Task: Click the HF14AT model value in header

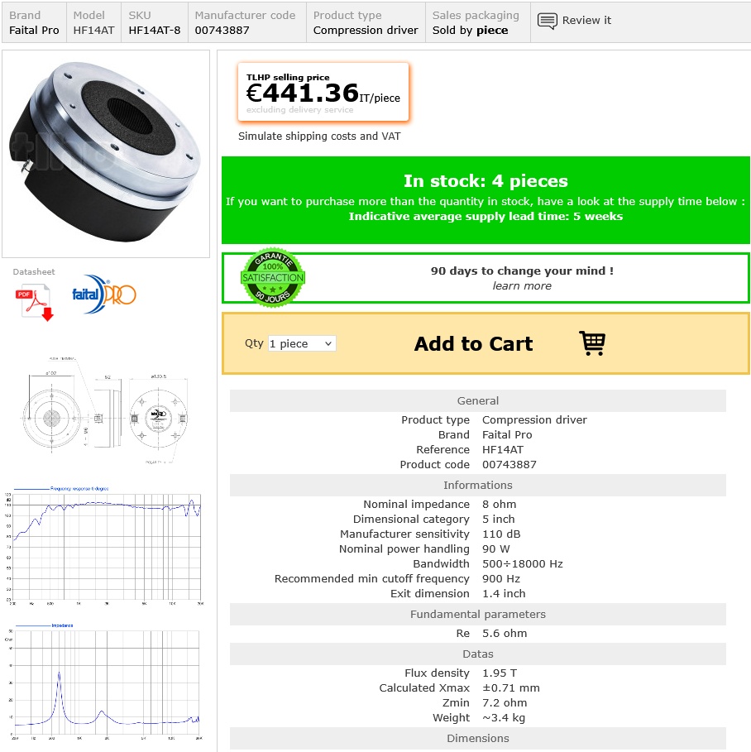Action: click(x=94, y=31)
